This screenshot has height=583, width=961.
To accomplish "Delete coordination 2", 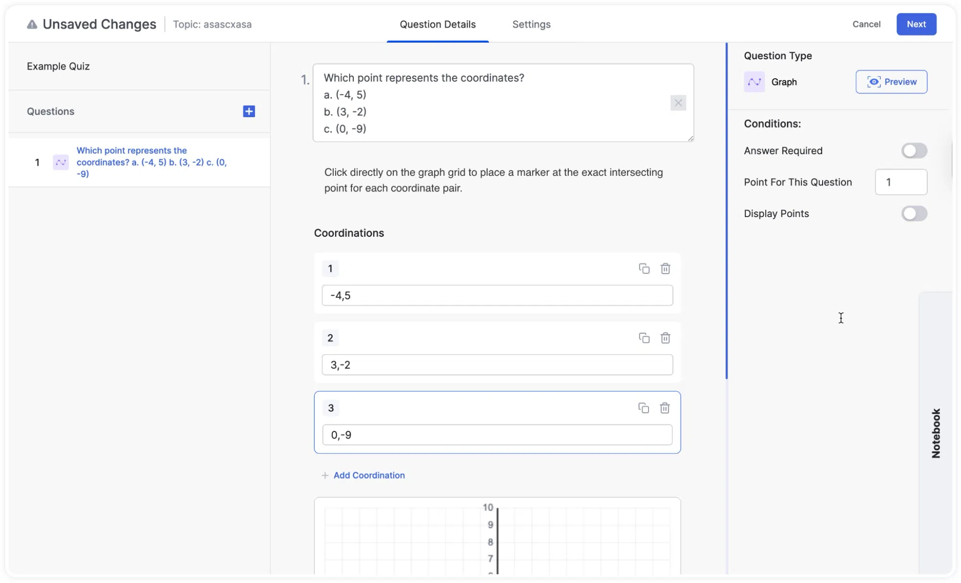I will [665, 338].
